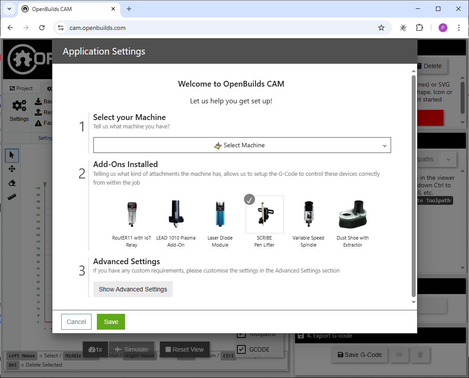Save the application settings
Image resolution: width=469 pixels, height=378 pixels.
click(x=111, y=322)
